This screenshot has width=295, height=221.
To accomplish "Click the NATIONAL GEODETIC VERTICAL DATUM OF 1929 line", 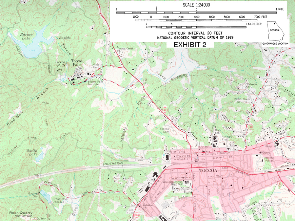I will [195, 37].
